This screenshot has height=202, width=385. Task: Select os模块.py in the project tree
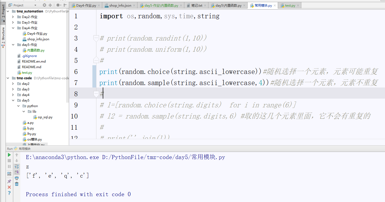pos(34,139)
